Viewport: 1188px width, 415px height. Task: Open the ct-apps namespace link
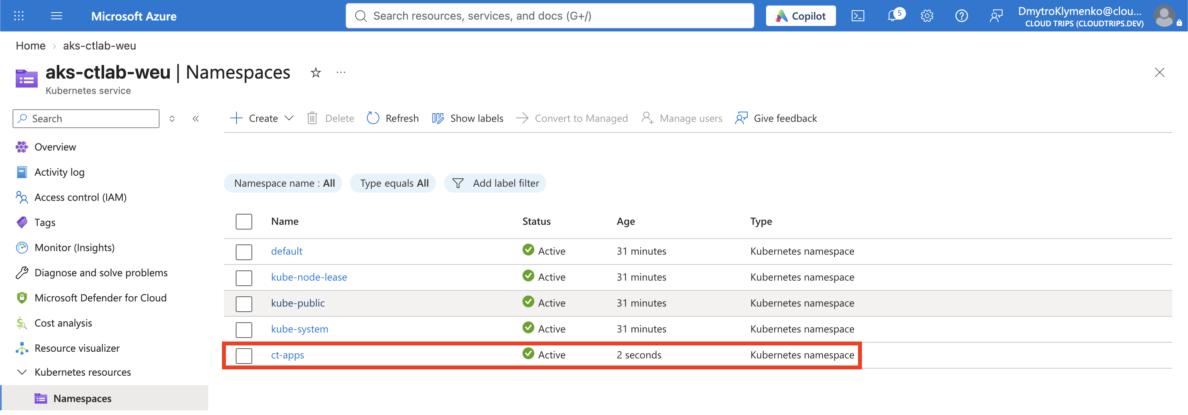click(287, 354)
